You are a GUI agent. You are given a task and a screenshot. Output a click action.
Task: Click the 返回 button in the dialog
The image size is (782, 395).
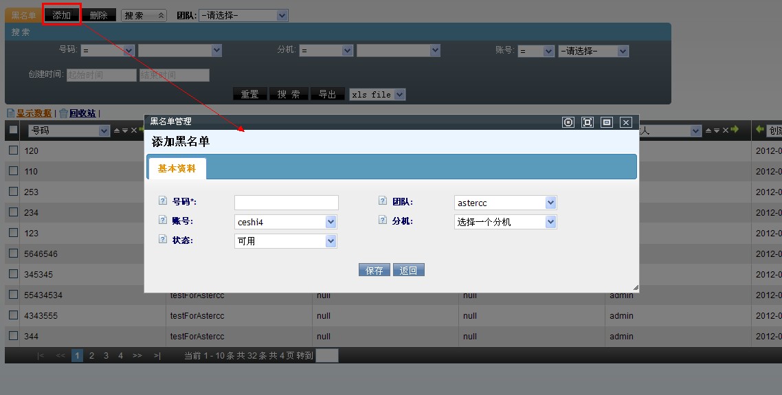coord(409,271)
